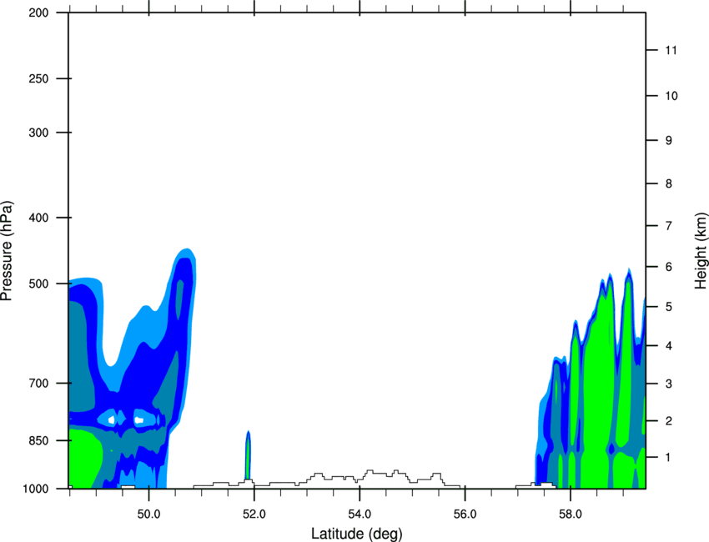The image size is (709, 542).
Task: Click pressure tick label 400
Action: coord(38,218)
